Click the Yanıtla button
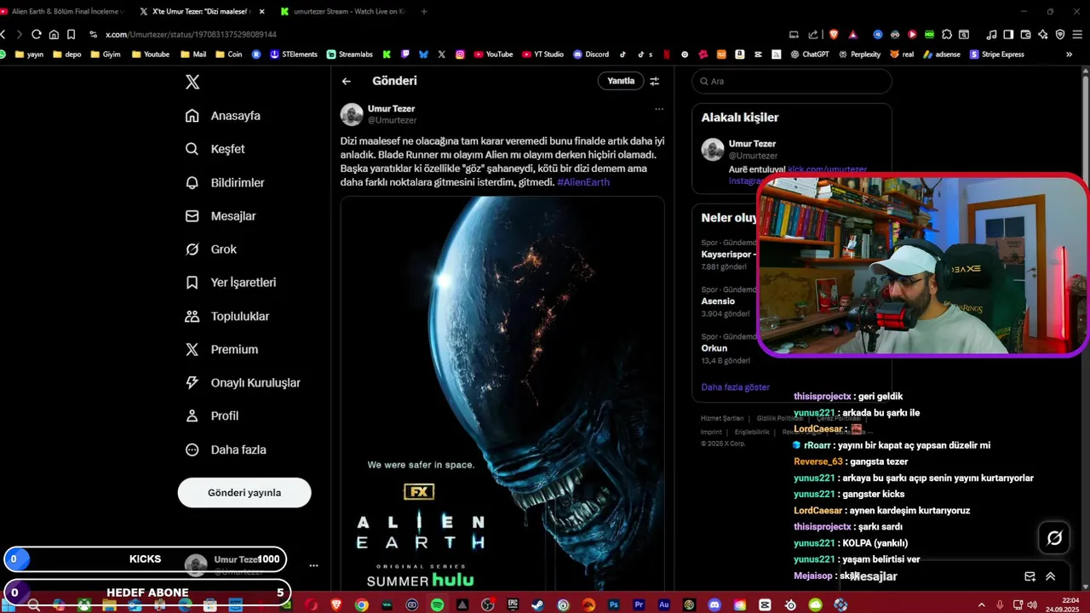 click(x=621, y=81)
